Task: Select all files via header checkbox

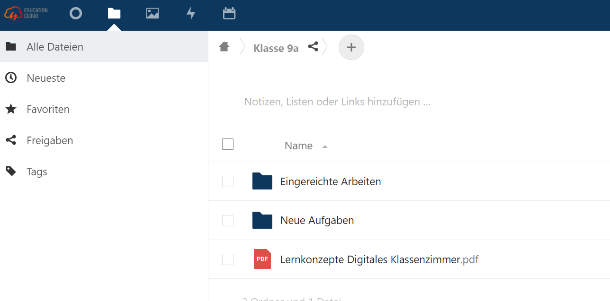Action: click(x=228, y=144)
